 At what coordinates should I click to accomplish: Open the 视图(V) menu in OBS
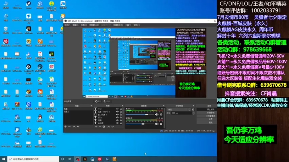point(84,25)
